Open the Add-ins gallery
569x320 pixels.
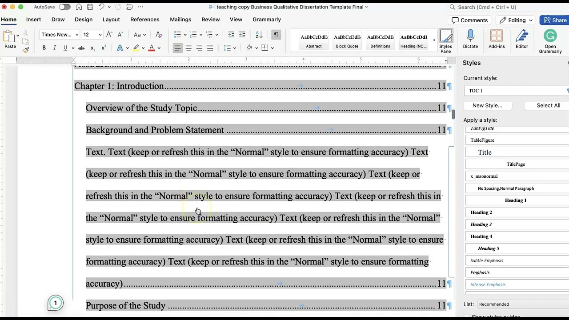[x=497, y=39]
